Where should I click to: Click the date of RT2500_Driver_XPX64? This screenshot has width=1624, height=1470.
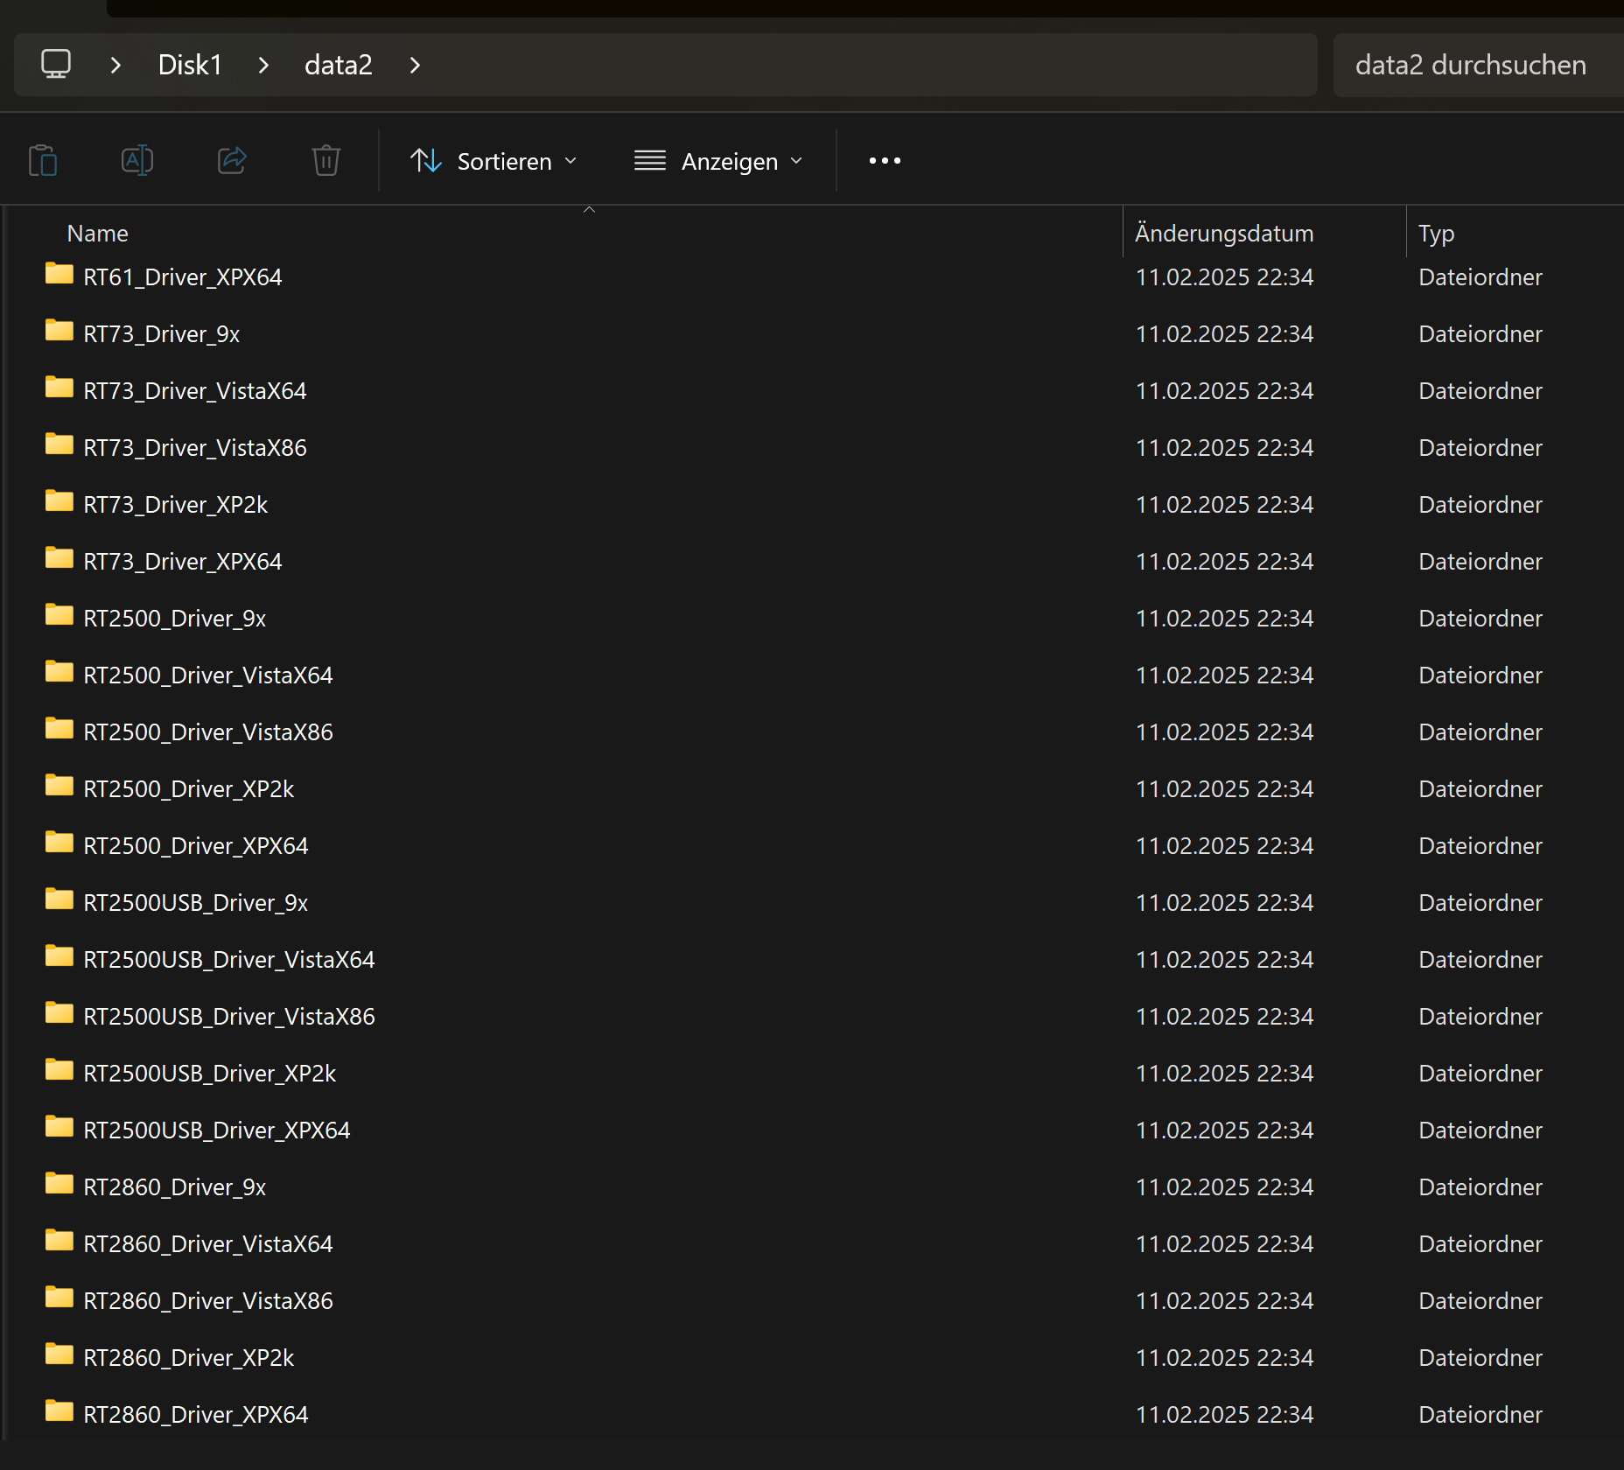pos(1225,846)
